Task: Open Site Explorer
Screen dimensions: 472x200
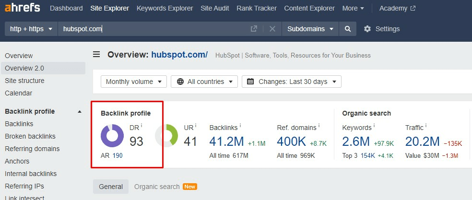Action: click(x=109, y=8)
